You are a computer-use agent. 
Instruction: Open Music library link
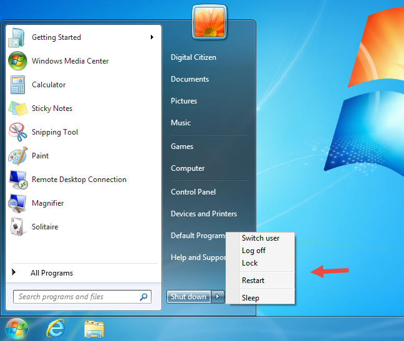181,123
